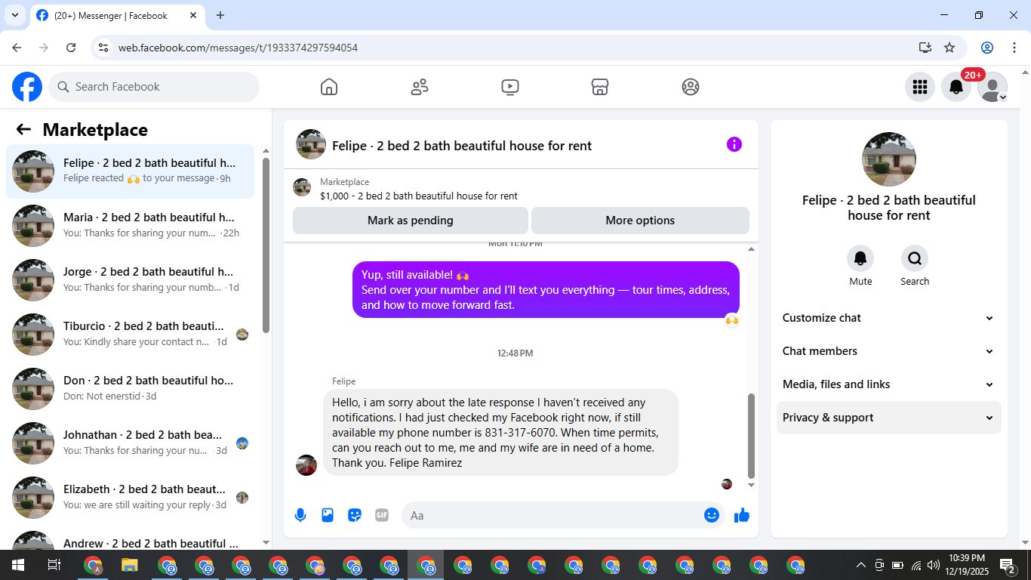Open Maria conversation in list
Viewport: 1031px width, 580px height.
pos(131,226)
